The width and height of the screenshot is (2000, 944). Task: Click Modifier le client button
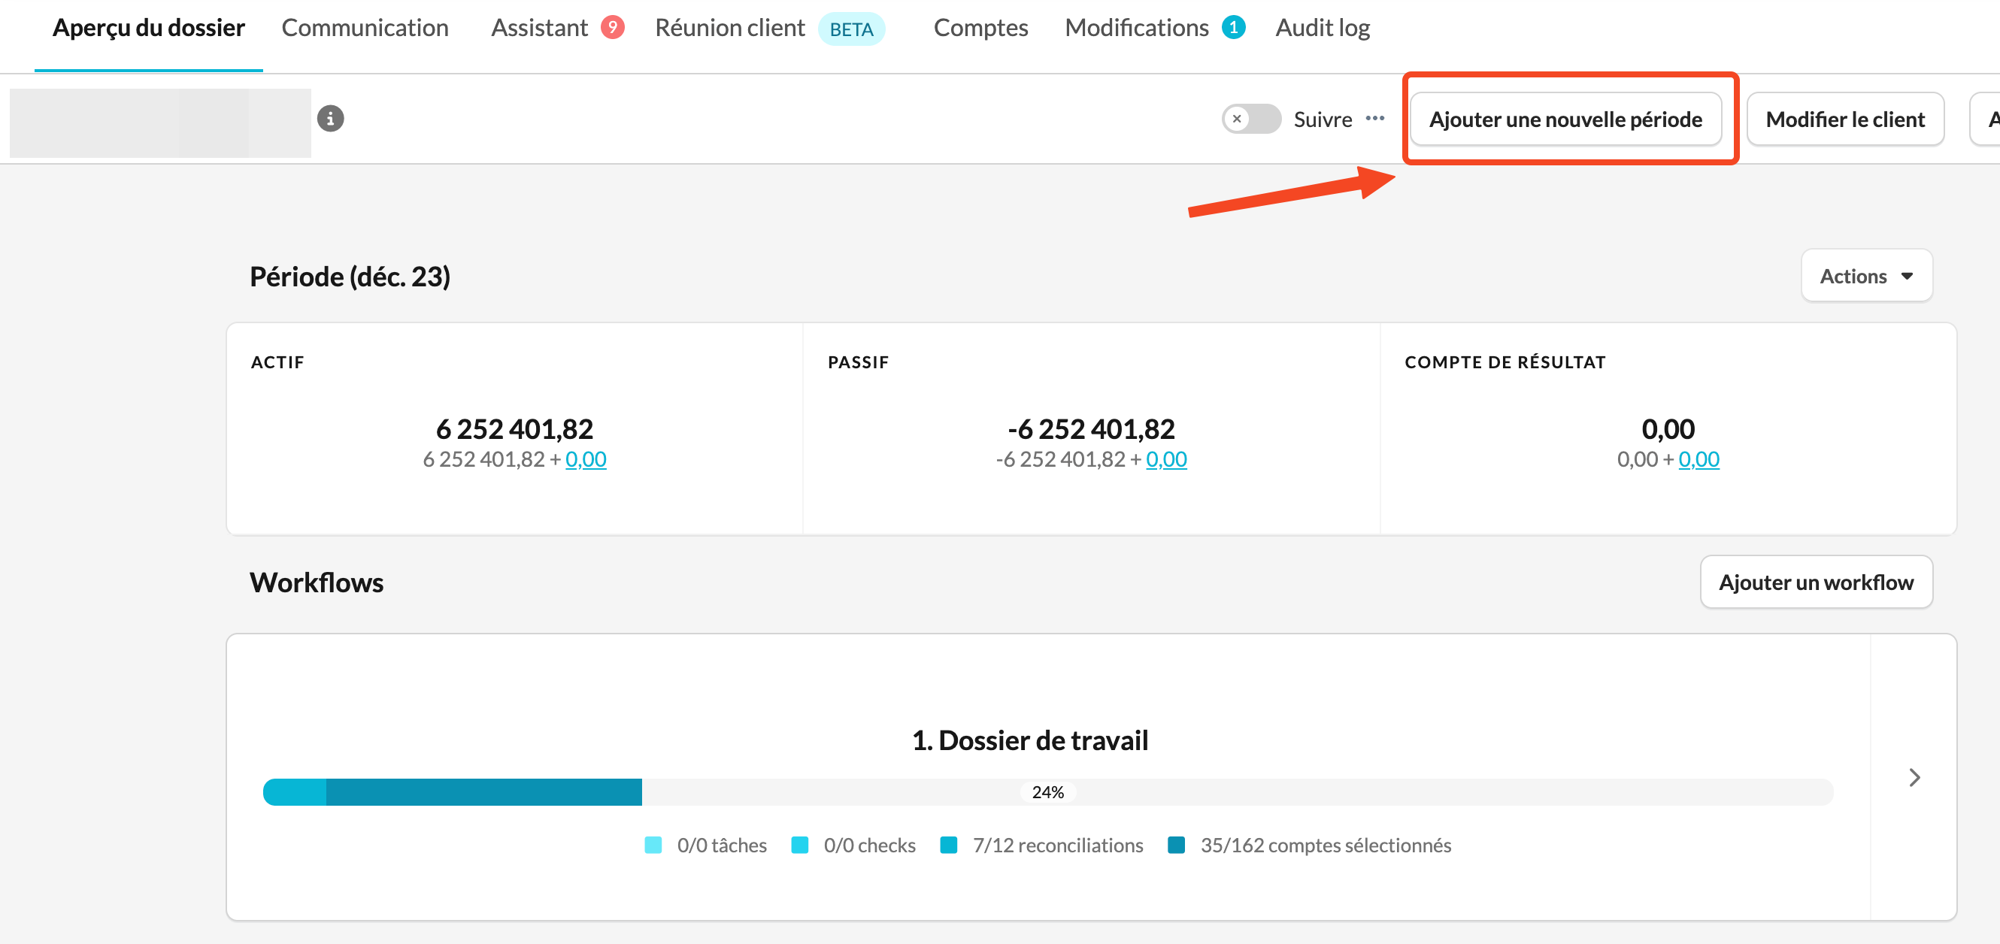(x=1844, y=119)
